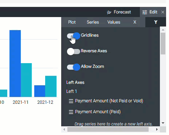Click the tall blue bar for 2021-11

15,64
